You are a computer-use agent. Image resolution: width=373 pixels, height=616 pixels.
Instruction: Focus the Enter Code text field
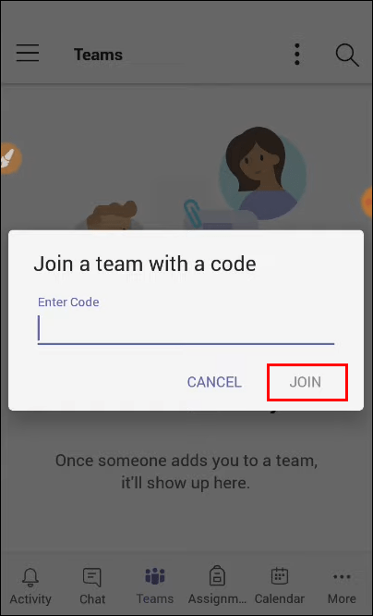[x=186, y=329]
